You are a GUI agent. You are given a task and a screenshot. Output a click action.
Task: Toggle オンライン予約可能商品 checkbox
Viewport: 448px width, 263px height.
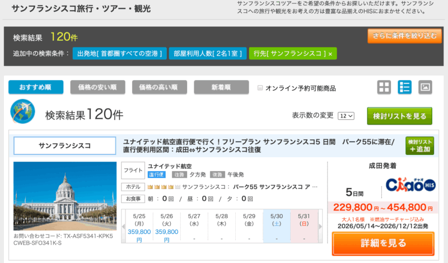point(260,88)
